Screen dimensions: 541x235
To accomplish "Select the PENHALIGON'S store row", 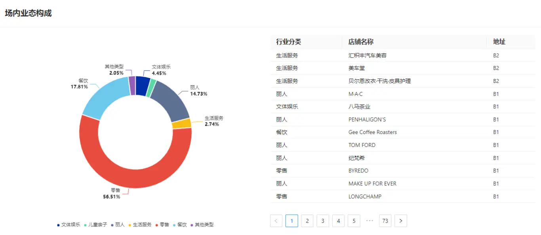I will [403, 119].
